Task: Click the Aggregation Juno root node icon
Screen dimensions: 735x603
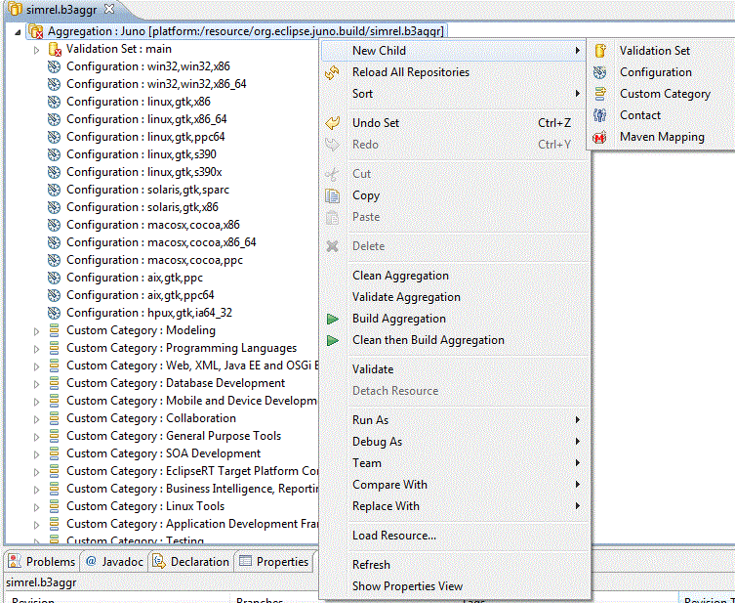Action: pyautogui.click(x=35, y=31)
